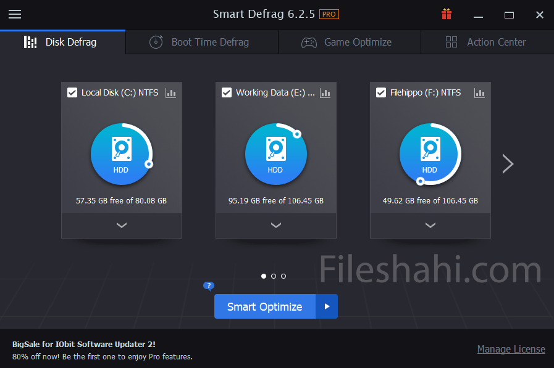Viewport: 554px width, 368px height.
Task: Open bar chart report for Working Data (E:)
Action: click(x=325, y=93)
